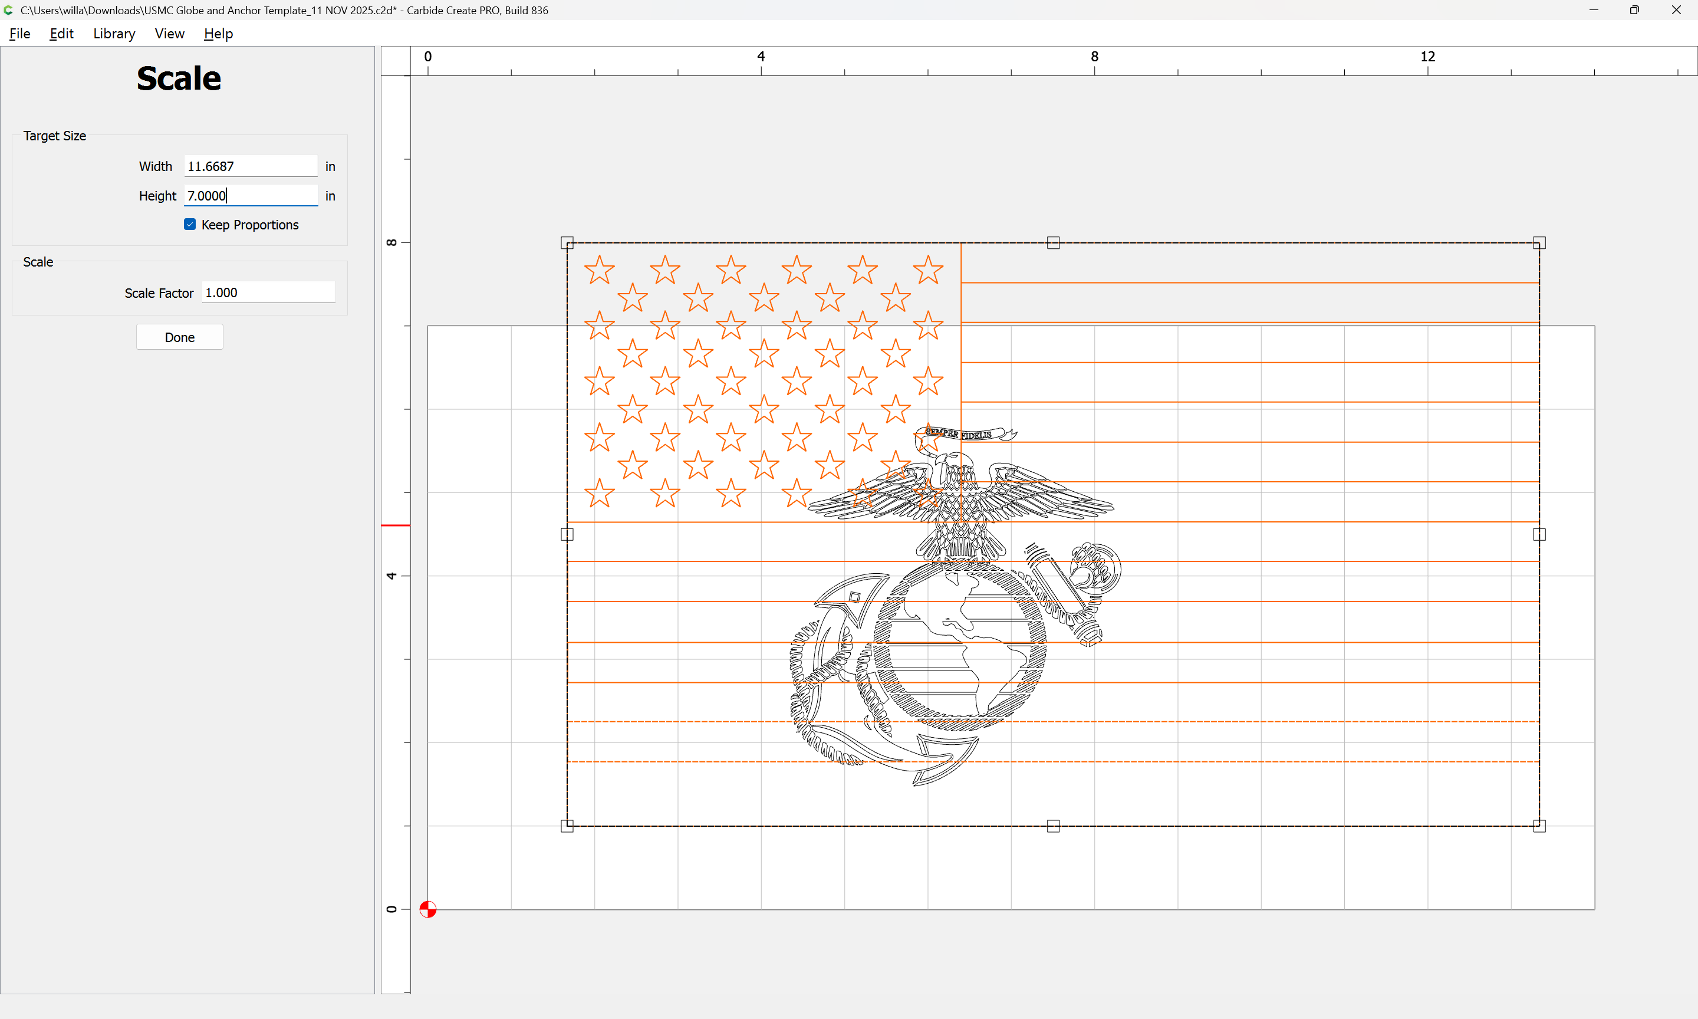
Task: Open the View menu
Action: click(170, 34)
